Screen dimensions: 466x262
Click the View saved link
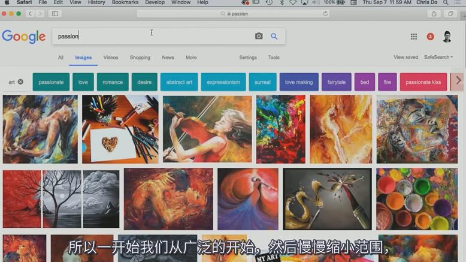pos(406,57)
